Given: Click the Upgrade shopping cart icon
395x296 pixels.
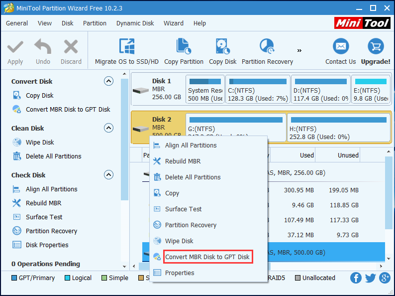Looking at the screenshot, I should tap(376, 46).
